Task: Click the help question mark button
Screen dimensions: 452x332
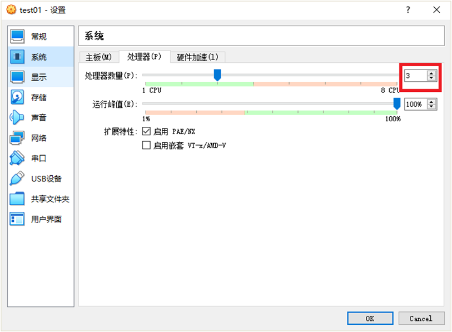Action: [x=408, y=9]
